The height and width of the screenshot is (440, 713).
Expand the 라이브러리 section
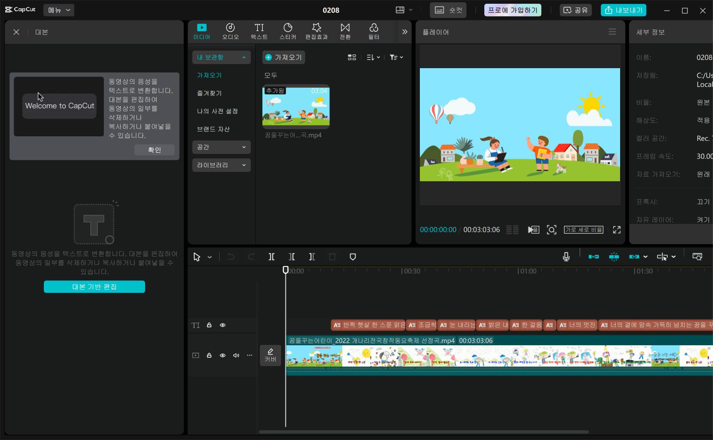[221, 165]
